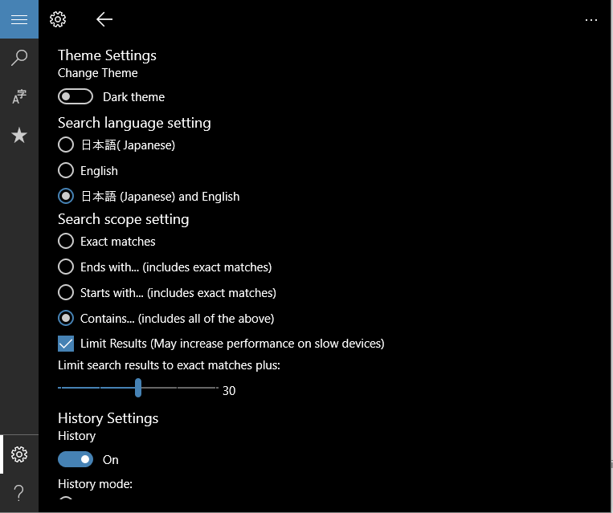Choose Japanese and English search language
This screenshot has height=513, width=613.
66,197
